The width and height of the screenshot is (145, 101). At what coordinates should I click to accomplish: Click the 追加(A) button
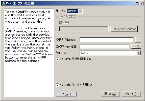[131, 94]
